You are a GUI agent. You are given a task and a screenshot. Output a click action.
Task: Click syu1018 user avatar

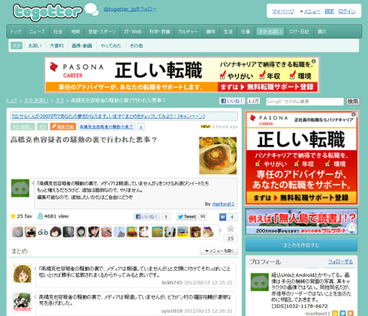pyautogui.click(x=22, y=302)
